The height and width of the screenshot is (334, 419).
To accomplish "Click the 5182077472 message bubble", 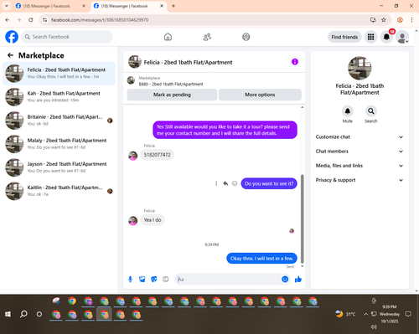I will coord(157,155).
